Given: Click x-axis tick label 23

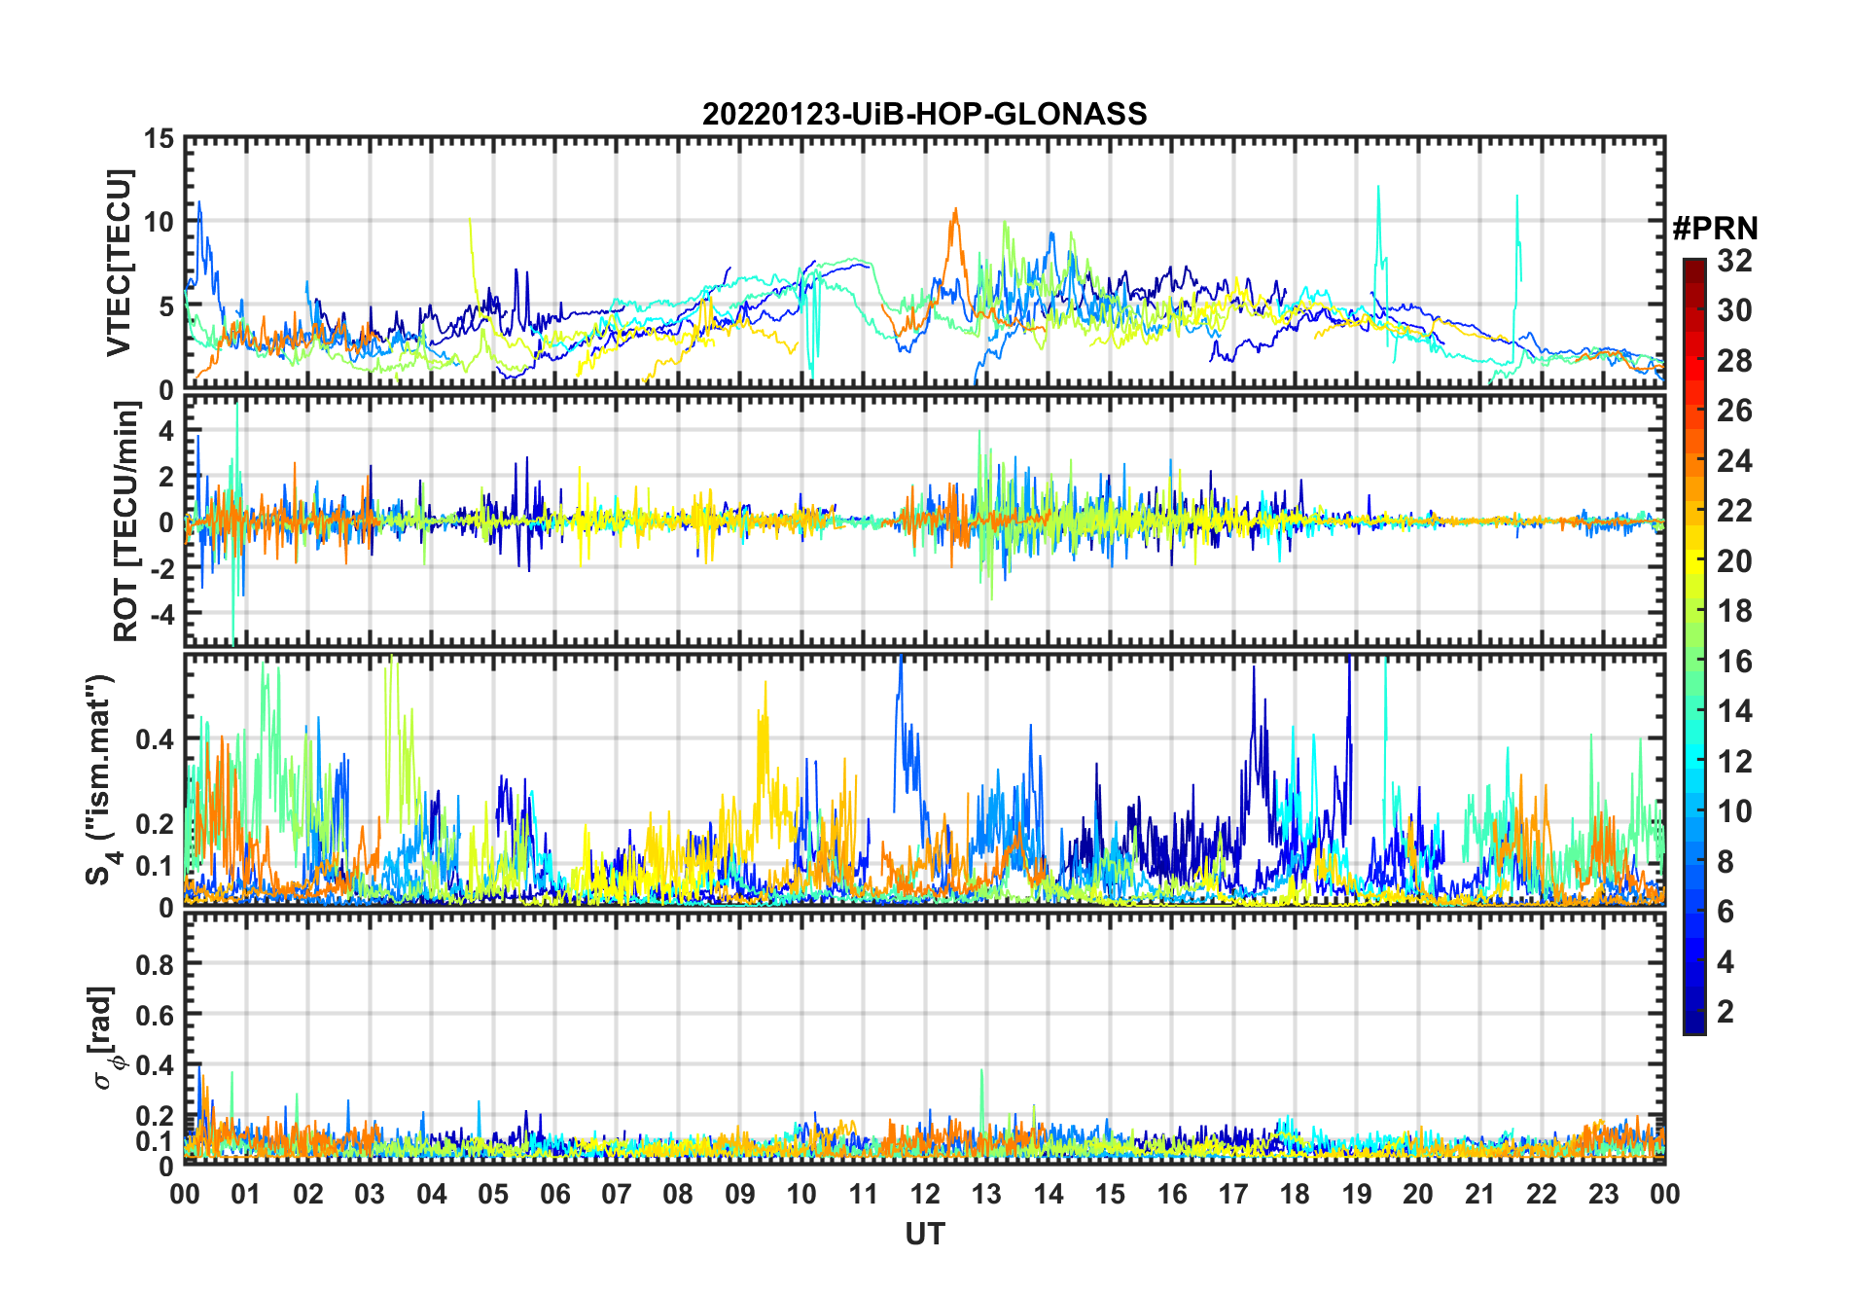Looking at the screenshot, I should tap(1603, 1194).
